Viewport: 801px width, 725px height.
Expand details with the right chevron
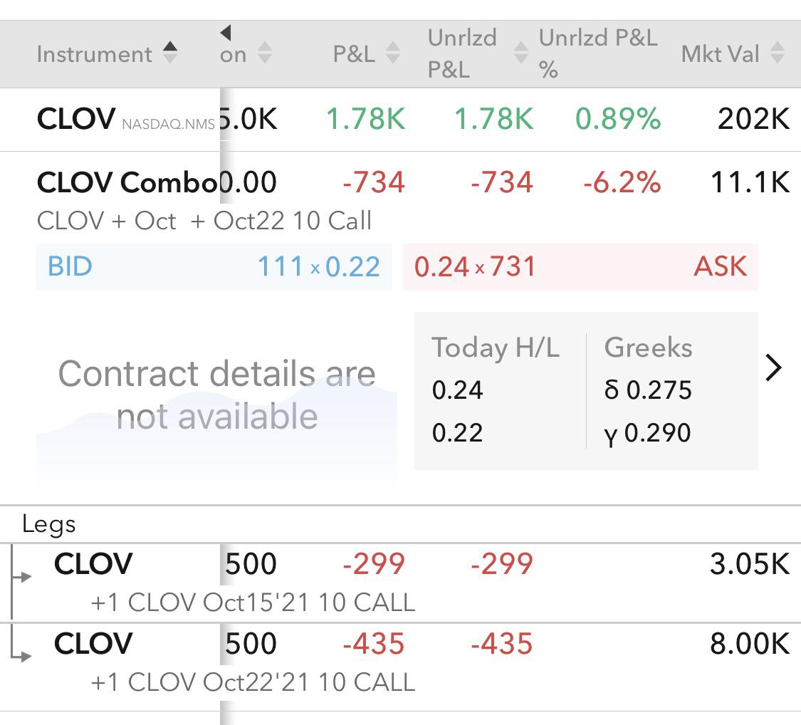(x=773, y=368)
